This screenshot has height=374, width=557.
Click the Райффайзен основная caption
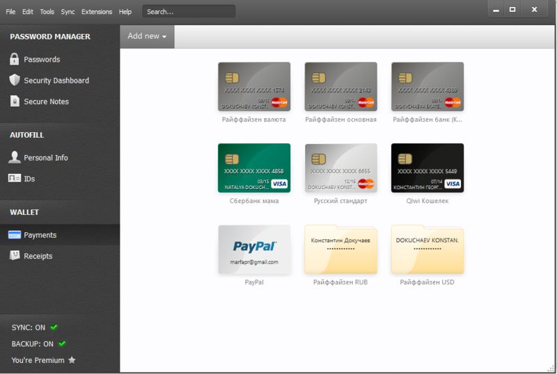pos(340,120)
